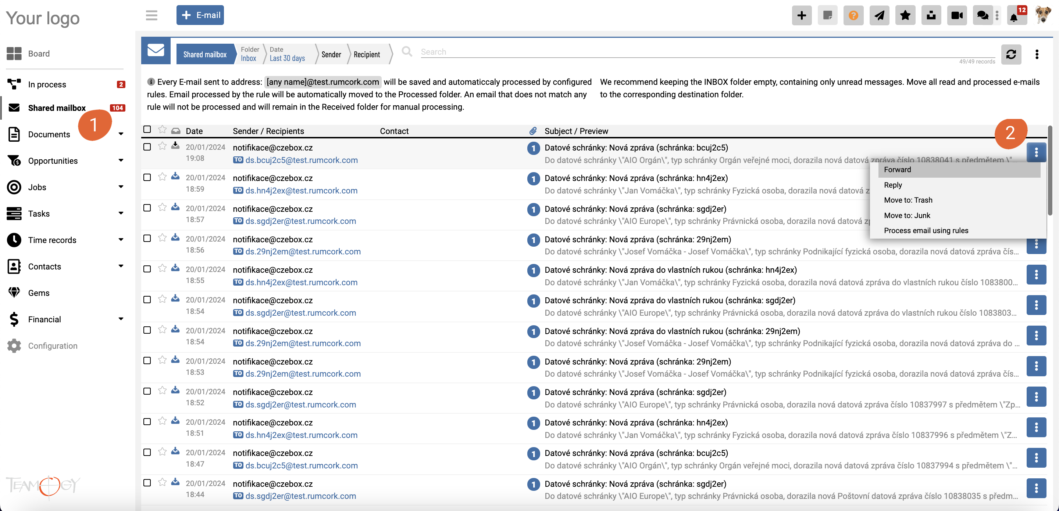
Task: Open actions menu for 18:55 email
Action: [1036, 275]
